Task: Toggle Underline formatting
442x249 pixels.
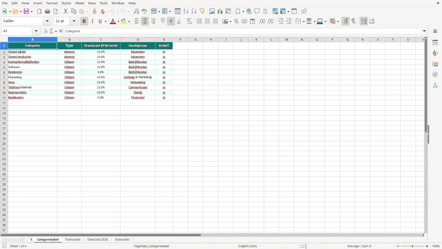Action: (x=100, y=21)
